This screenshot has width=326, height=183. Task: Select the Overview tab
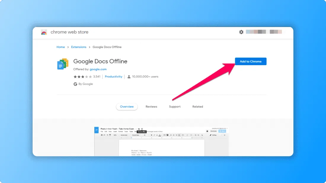(127, 107)
